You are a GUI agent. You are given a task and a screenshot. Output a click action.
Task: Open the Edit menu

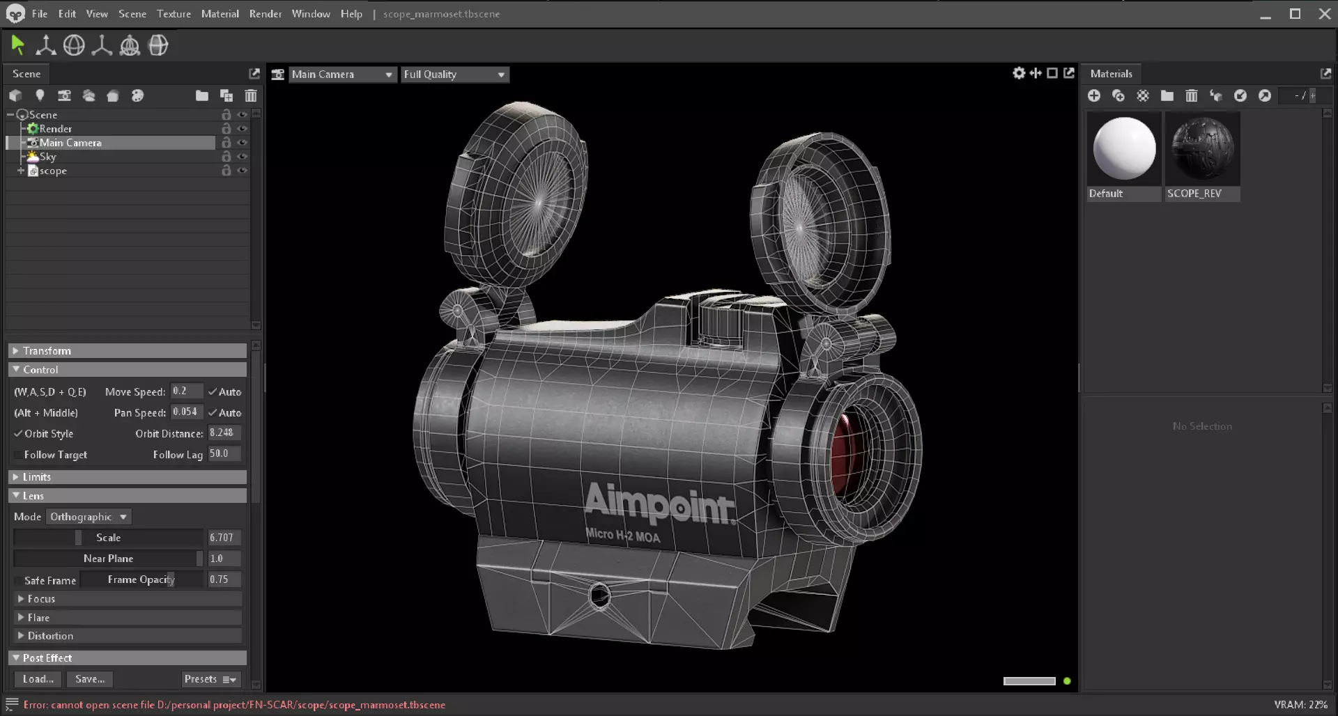click(67, 14)
